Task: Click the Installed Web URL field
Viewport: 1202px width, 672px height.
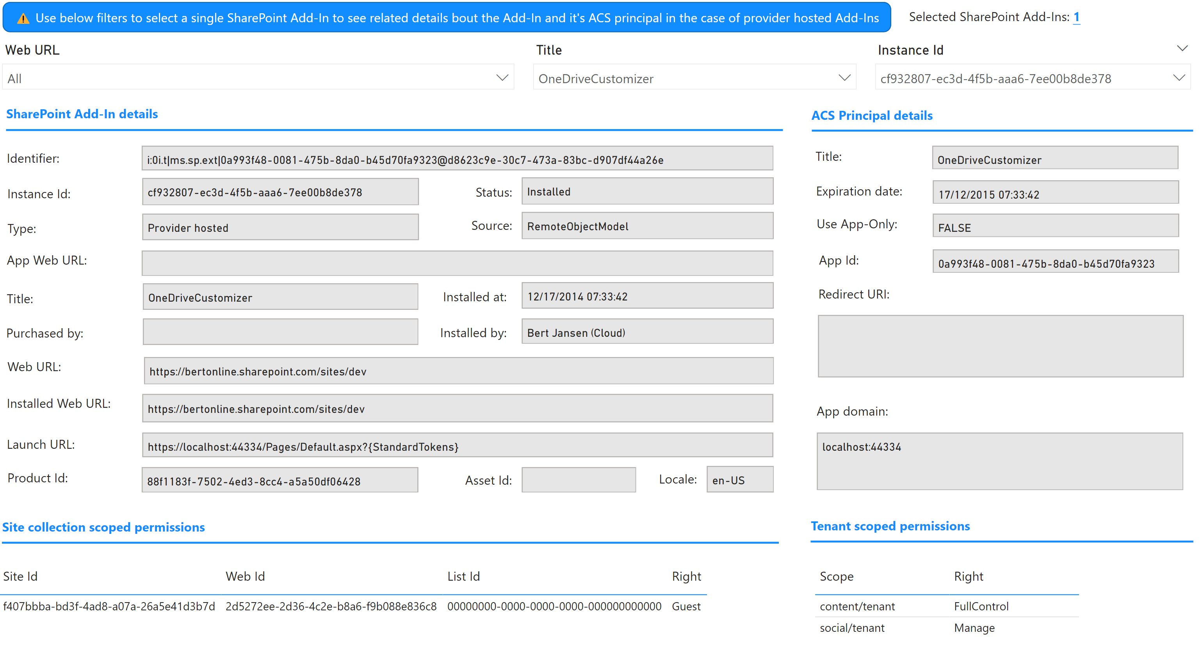Action: [x=457, y=409]
